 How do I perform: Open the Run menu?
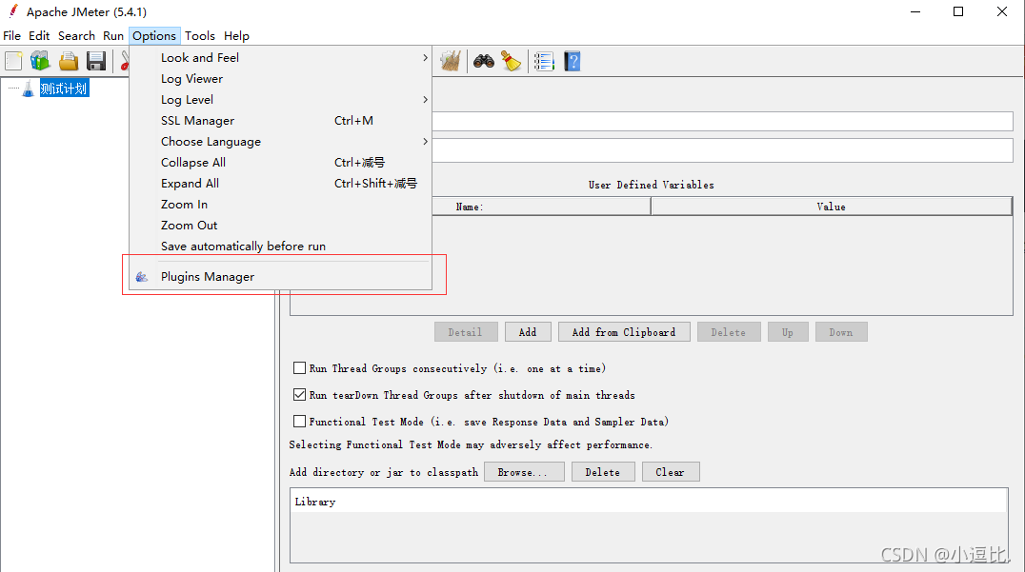coord(113,36)
